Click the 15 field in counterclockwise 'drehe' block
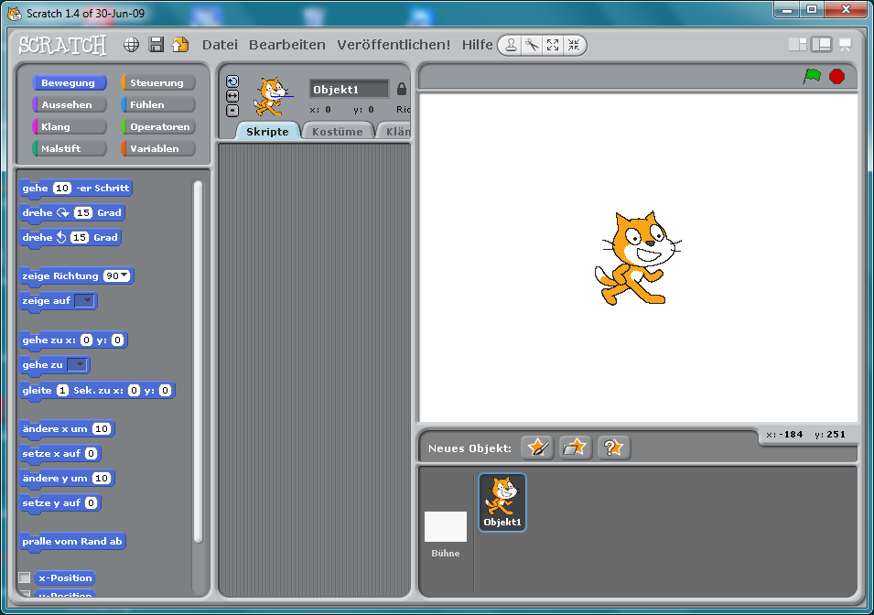This screenshot has height=615, width=874. [79, 237]
